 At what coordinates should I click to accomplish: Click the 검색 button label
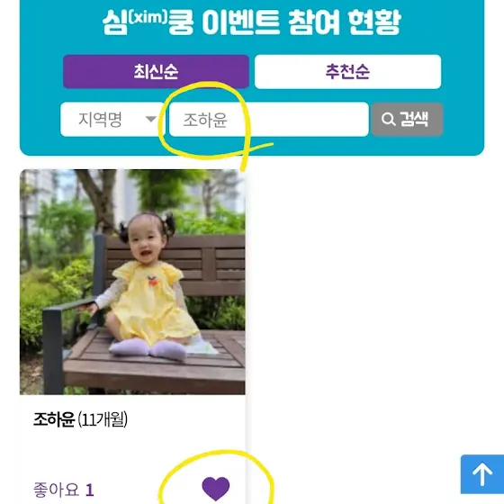point(414,119)
